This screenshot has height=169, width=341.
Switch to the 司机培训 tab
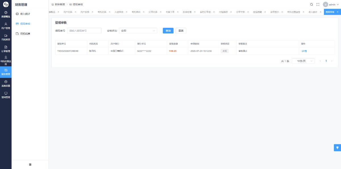pos(136,12)
